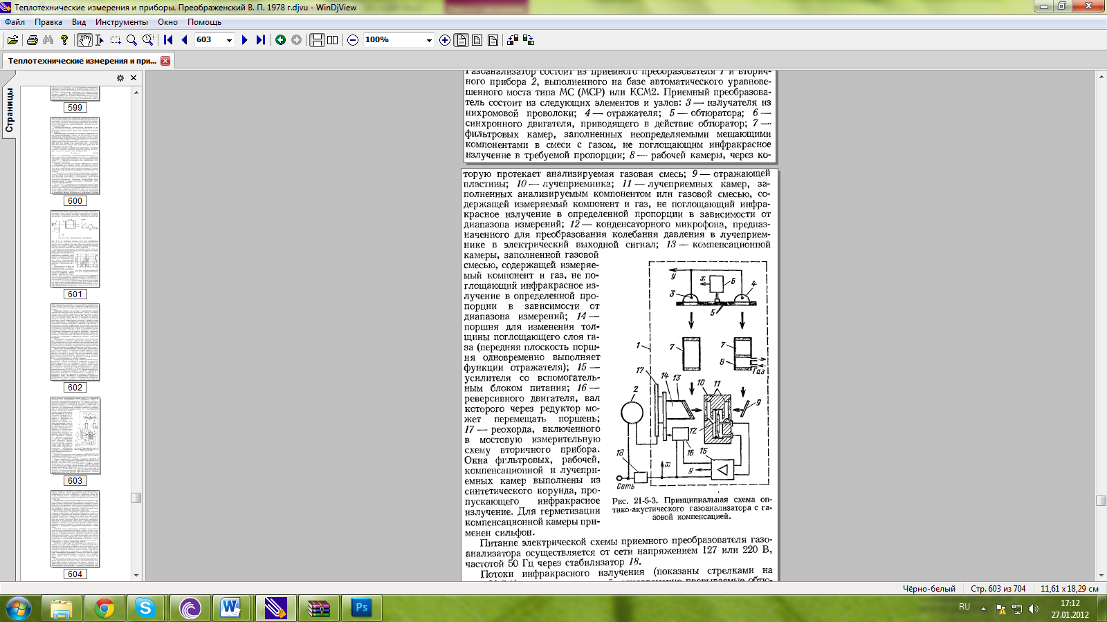The height and width of the screenshot is (622, 1107).
Task: Print the document using the printer icon
Action: [32, 40]
